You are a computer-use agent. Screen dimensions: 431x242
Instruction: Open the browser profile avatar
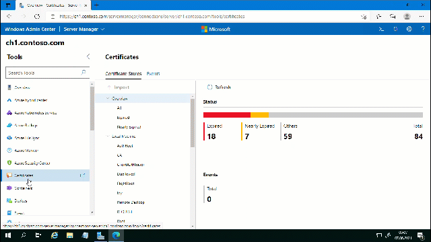tap(407, 16)
